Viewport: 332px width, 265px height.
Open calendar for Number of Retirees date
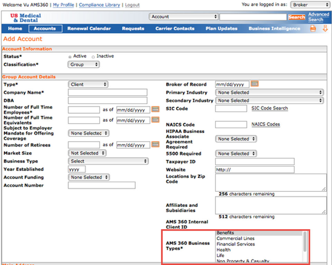coord(155,145)
